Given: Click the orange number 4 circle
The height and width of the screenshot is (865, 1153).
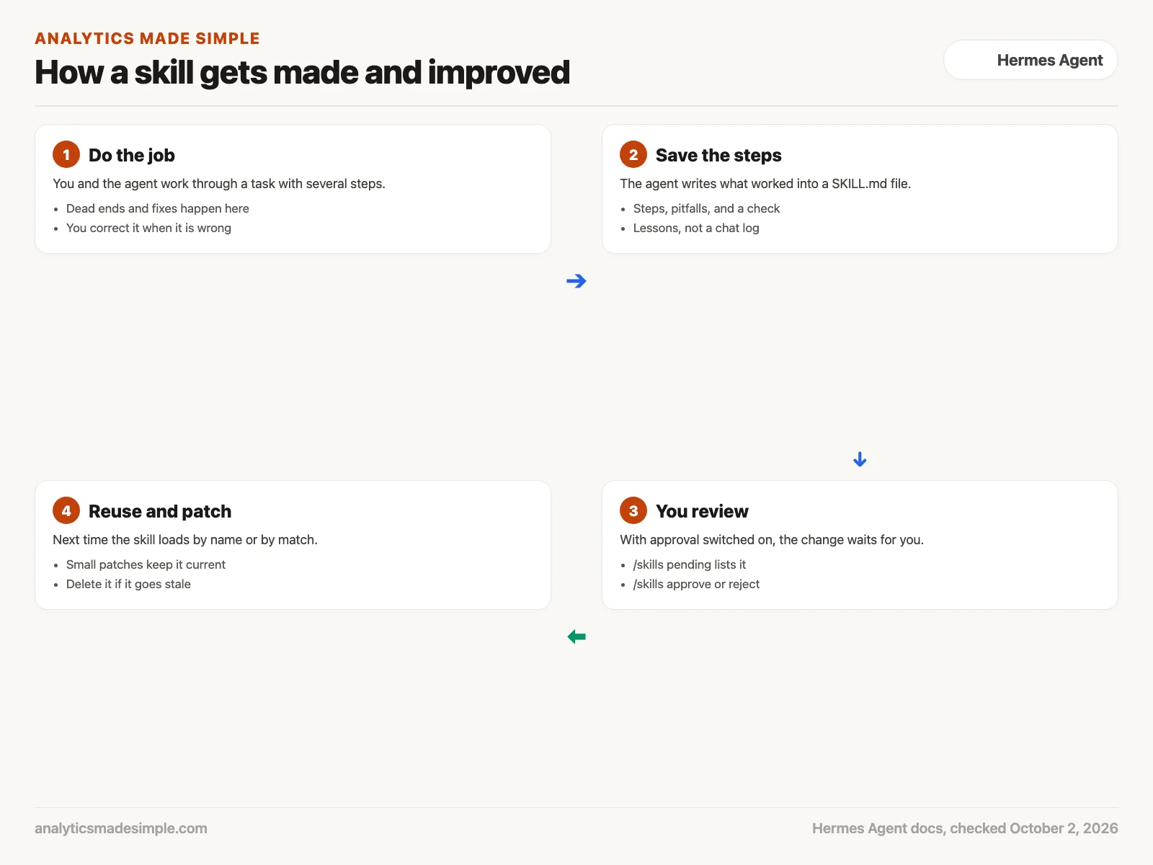Looking at the screenshot, I should click(x=66, y=510).
